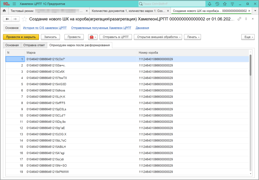
Task: Open favorites star in title bar
Action: tap(225, 4)
